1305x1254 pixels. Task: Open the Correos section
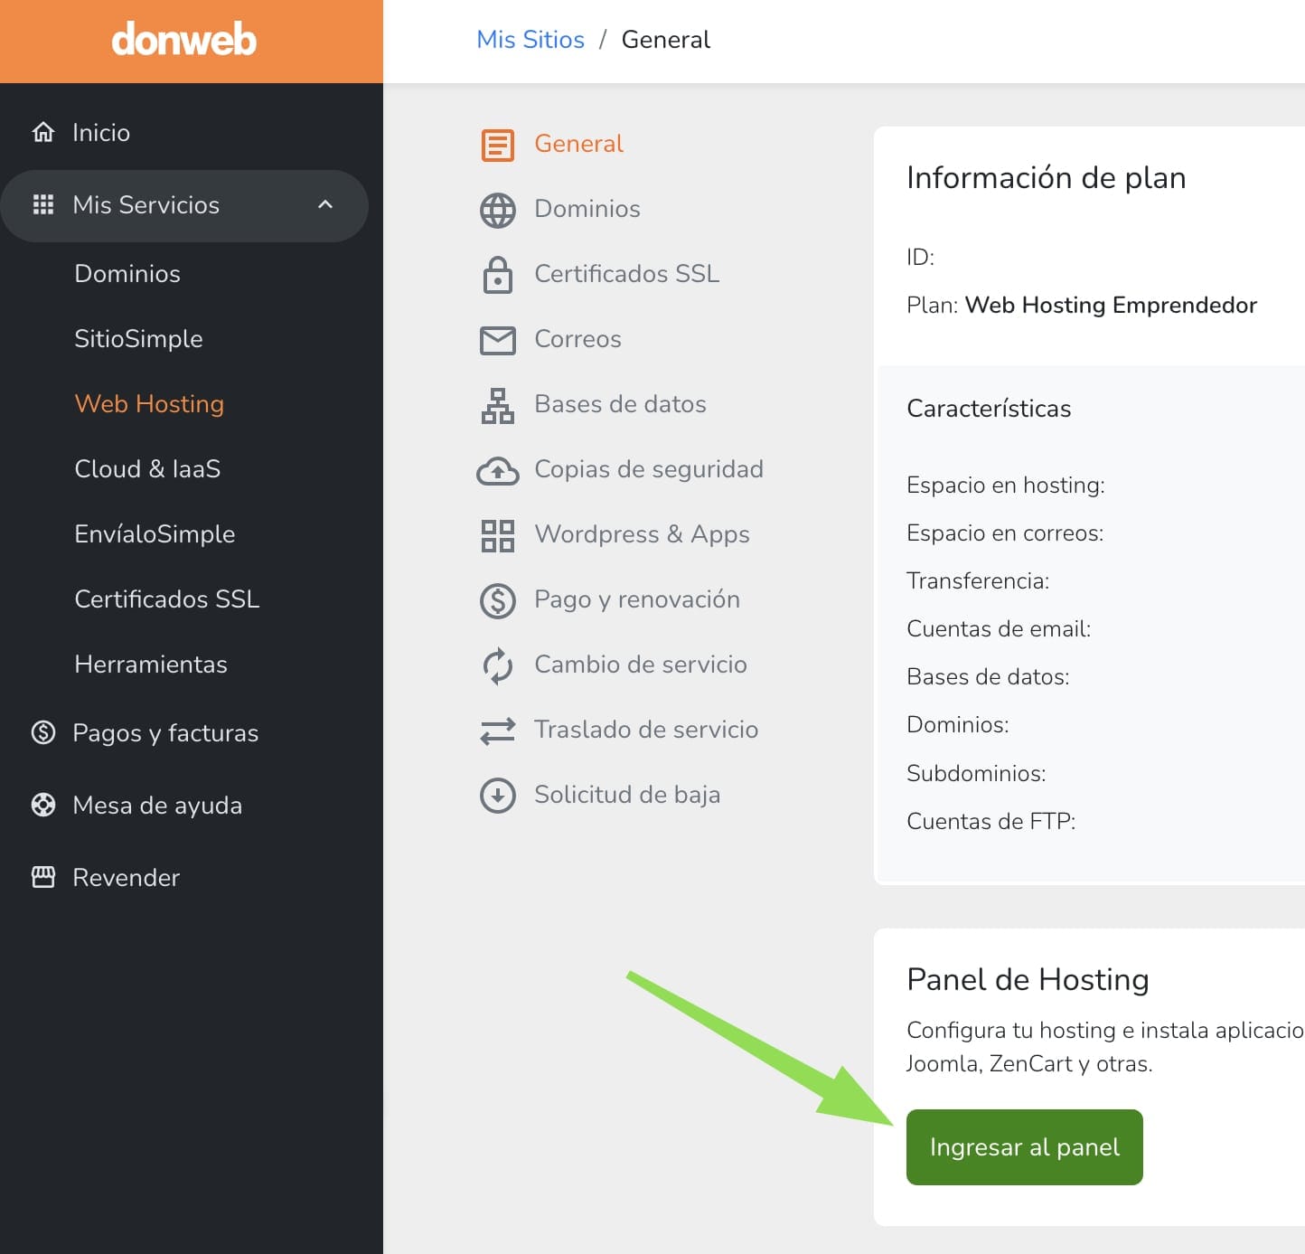(x=578, y=339)
